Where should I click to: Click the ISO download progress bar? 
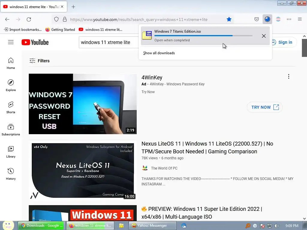[203, 36]
